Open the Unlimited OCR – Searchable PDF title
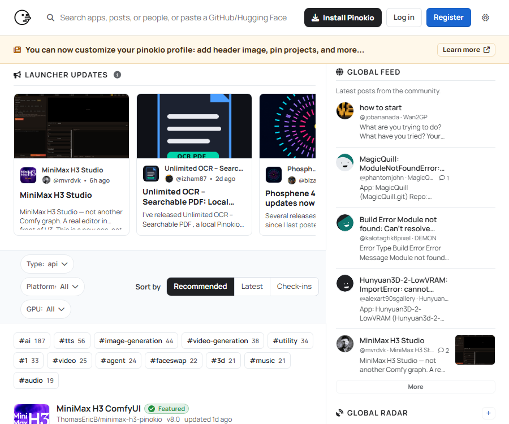Viewport: 509px width, 424px height. point(188,197)
